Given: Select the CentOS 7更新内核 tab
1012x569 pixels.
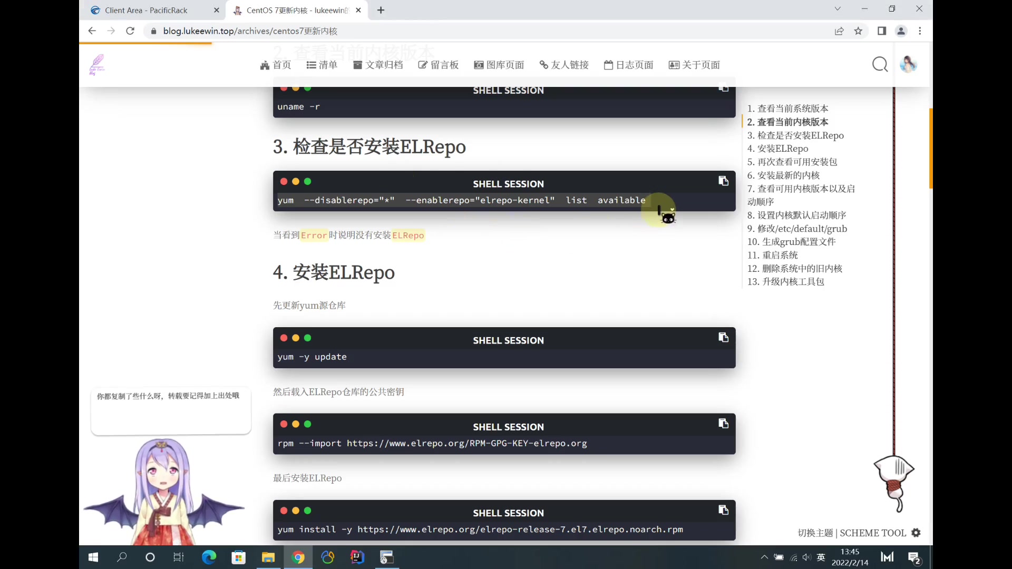Looking at the screenshot, I should [x=297, y=10].
